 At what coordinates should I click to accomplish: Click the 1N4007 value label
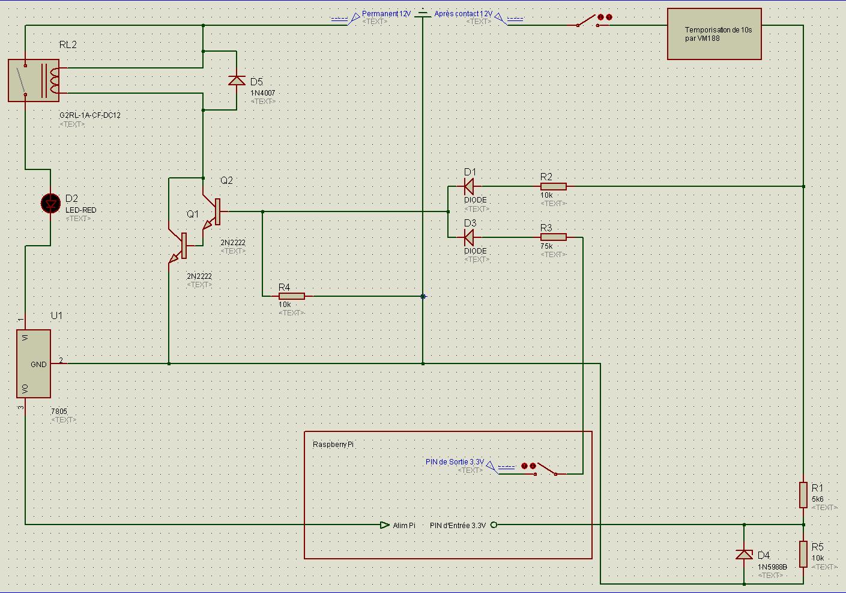[263, 93]
